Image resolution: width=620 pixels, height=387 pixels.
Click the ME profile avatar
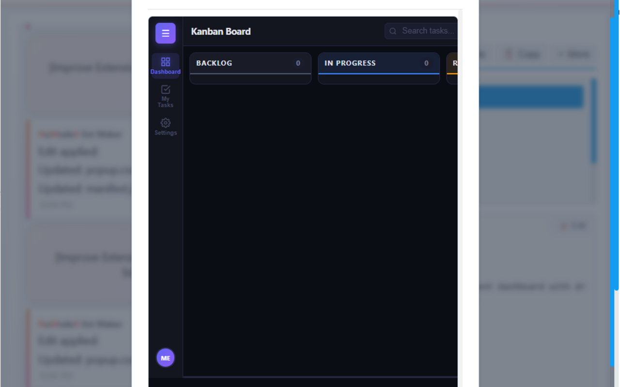coord(165,358)
